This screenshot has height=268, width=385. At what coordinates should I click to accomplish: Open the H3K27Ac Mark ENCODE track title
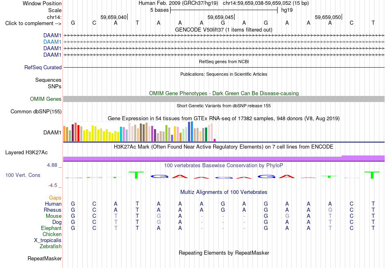click(224, 147)
